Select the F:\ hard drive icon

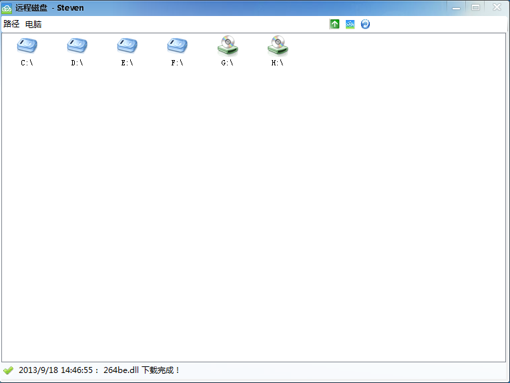(178, 45)
